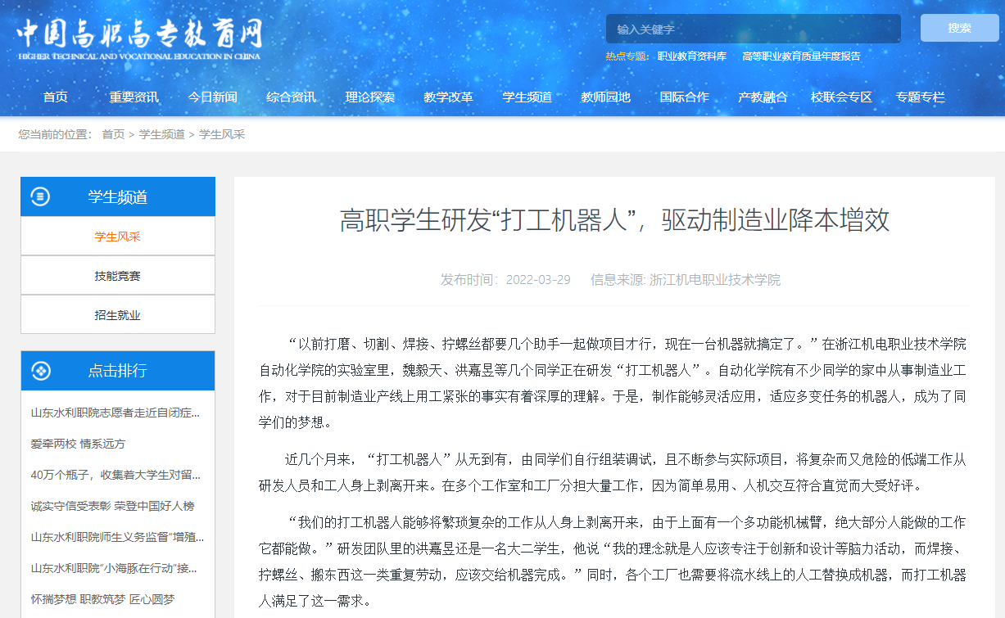Open the 招生就业 sidebar section
This screenshot has width=1005, height=618.
pyautogui.click(x=117, y=315)
